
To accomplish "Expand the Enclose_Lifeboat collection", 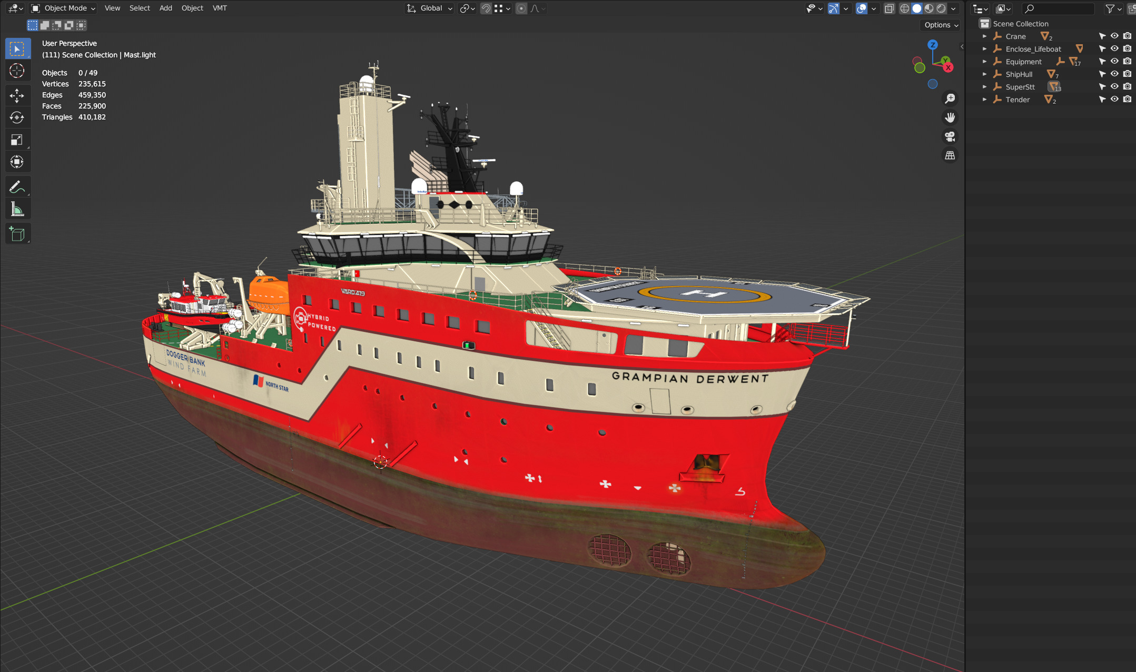I will (984, 49).
